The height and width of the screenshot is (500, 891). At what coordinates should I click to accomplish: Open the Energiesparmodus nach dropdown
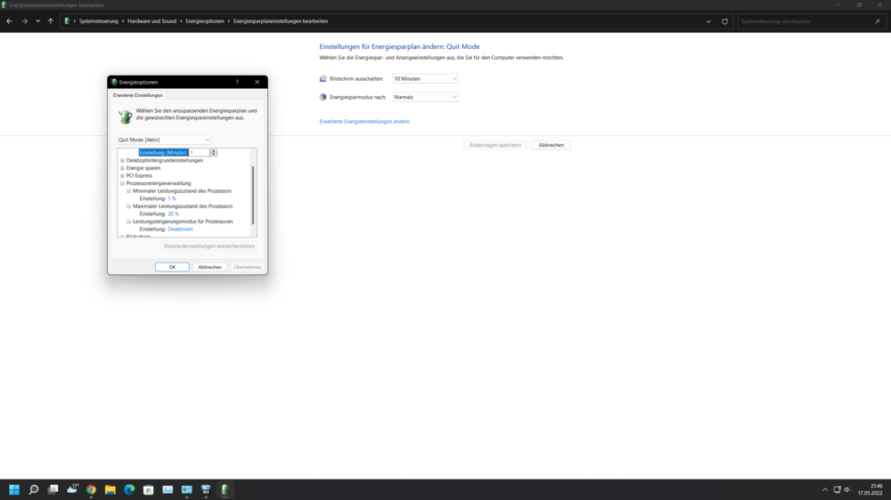click(425, 97)
